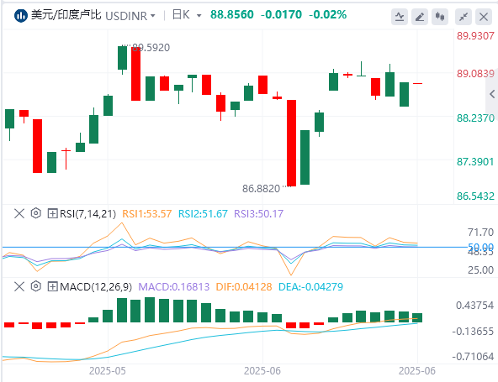Open MACD indicator settings gear

[x=36, y=286]
